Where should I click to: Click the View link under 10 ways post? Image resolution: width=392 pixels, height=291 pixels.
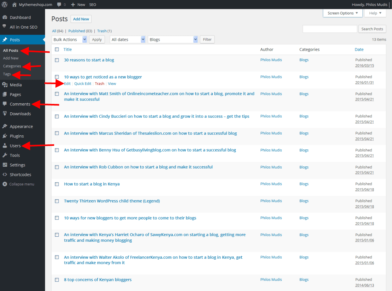coord(112,84)
